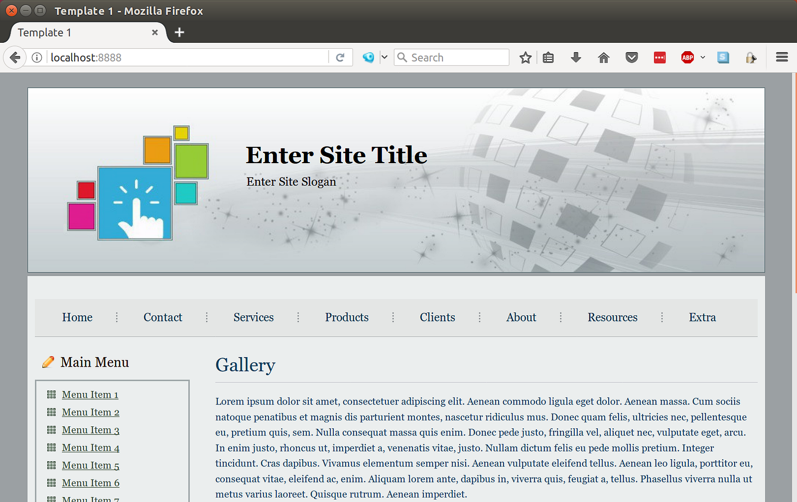Click the localhost:8888 address bar
797x502 pixels.
coord(188,58)
